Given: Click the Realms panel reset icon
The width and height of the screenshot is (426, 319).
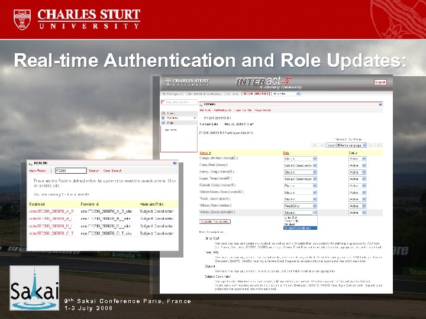Looking at the screenshot, I should (x=30, y=164).
